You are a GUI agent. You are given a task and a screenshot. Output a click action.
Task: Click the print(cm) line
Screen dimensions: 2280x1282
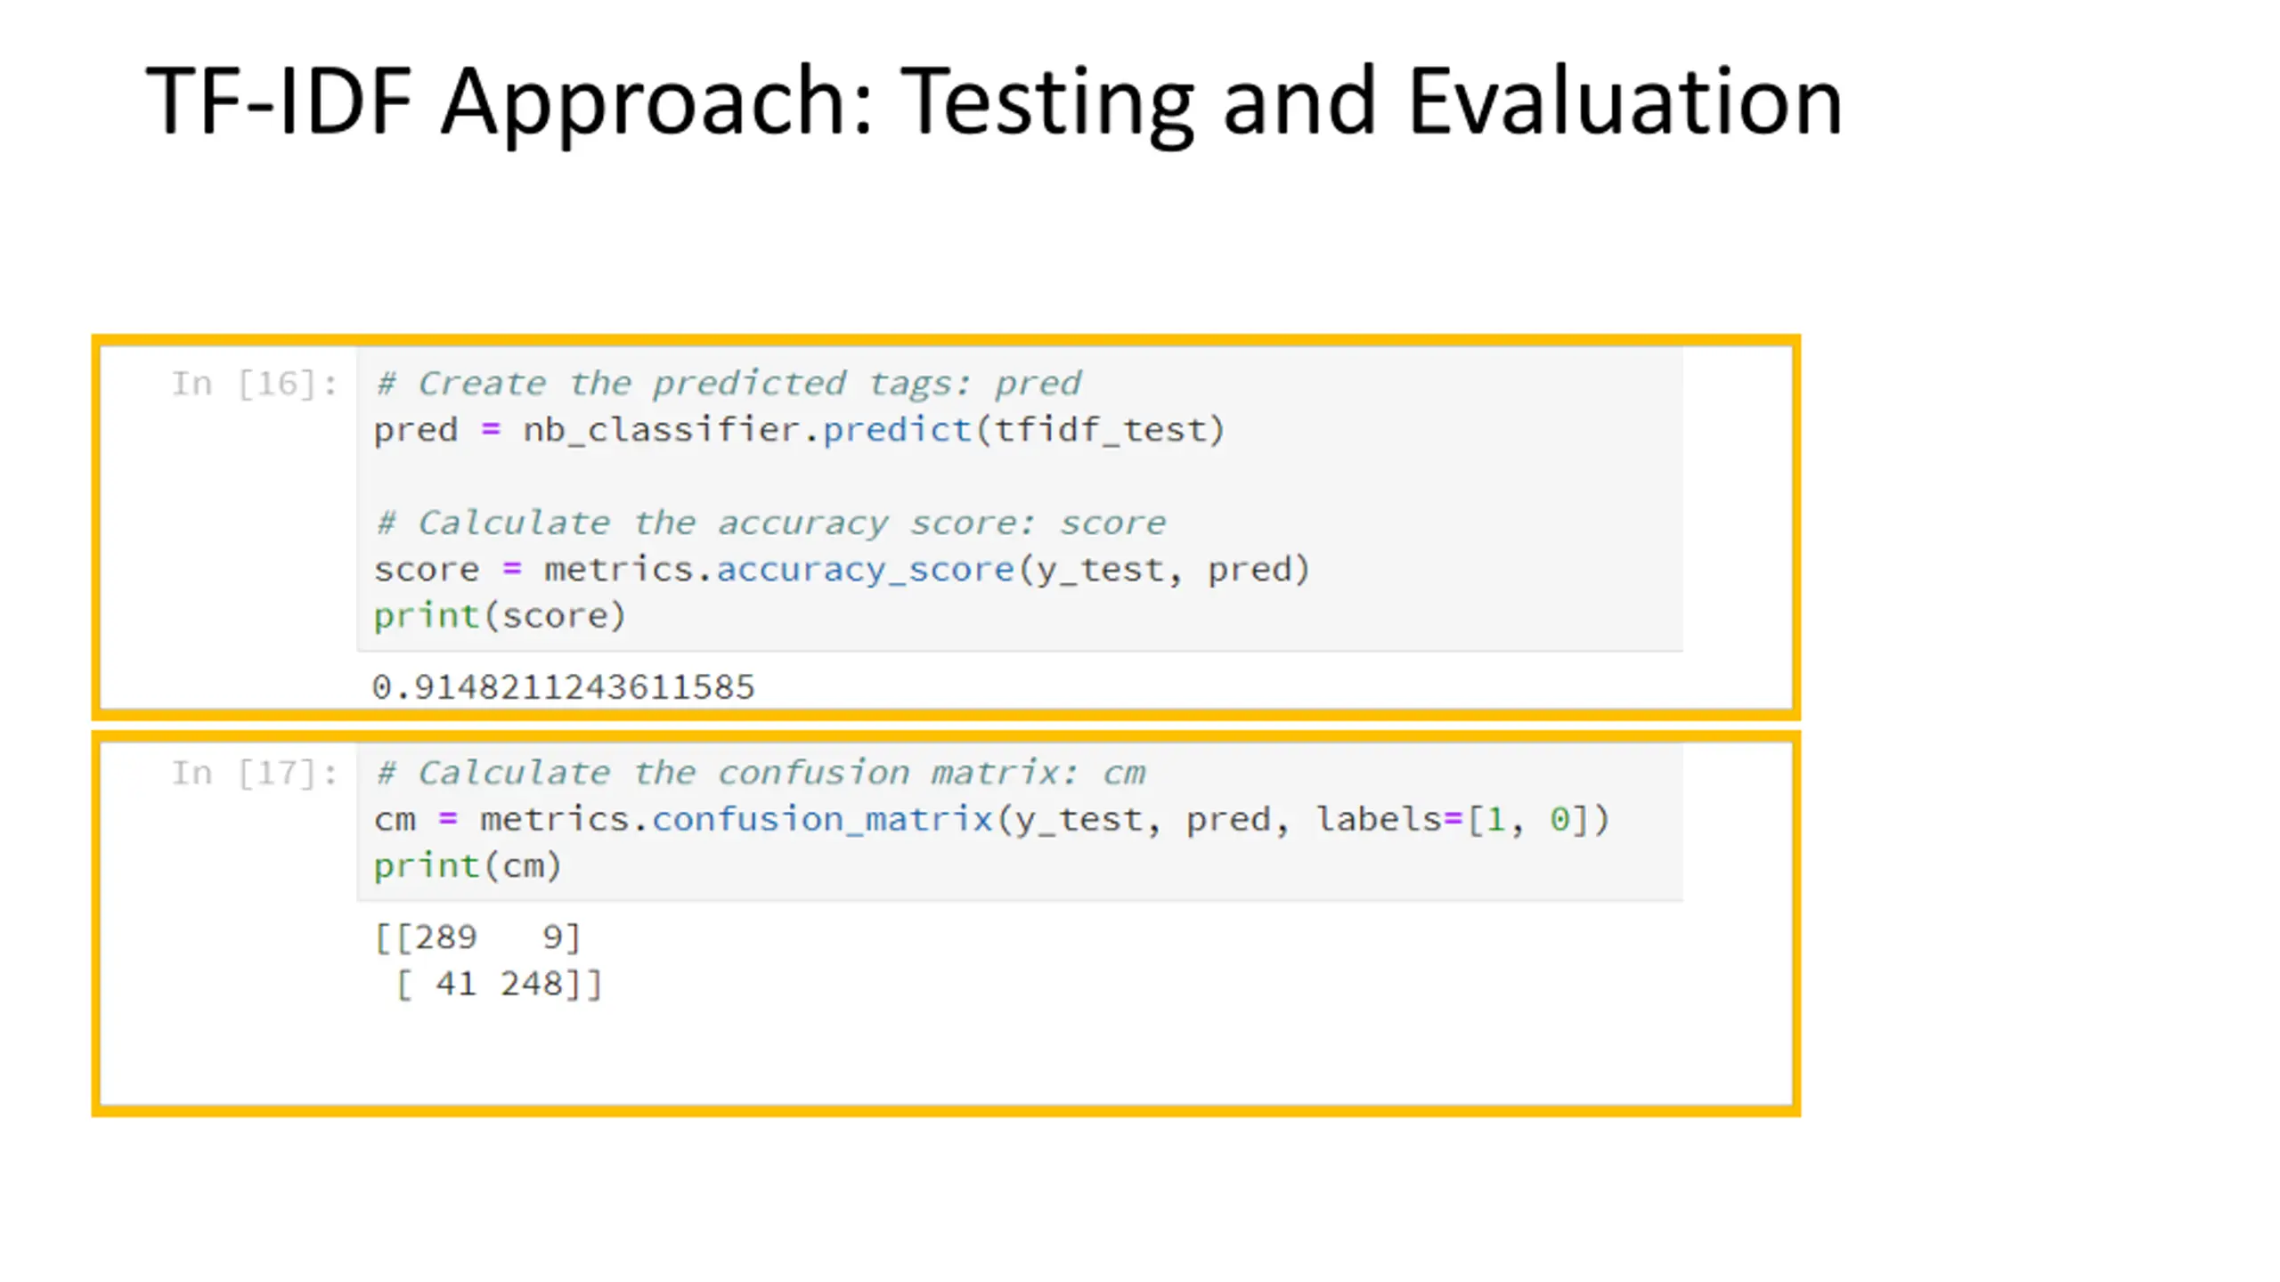468,866
